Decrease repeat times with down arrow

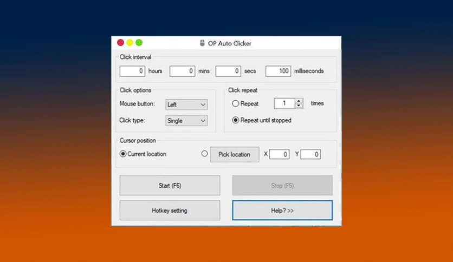[x=299, y=106]
